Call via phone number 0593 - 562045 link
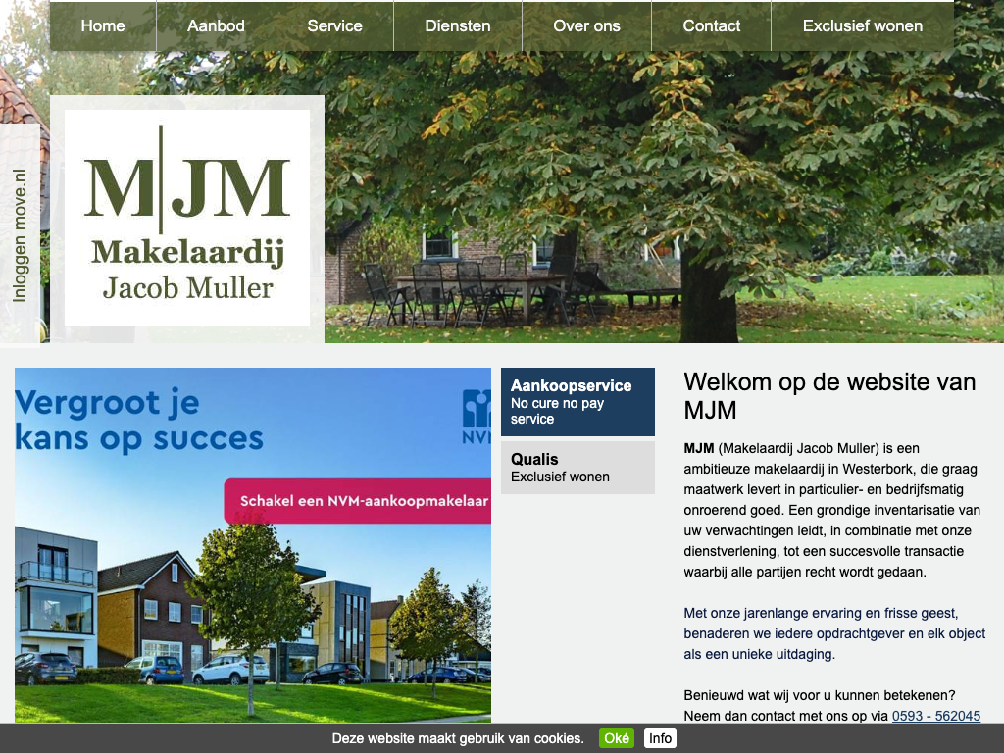 (935, 716)
